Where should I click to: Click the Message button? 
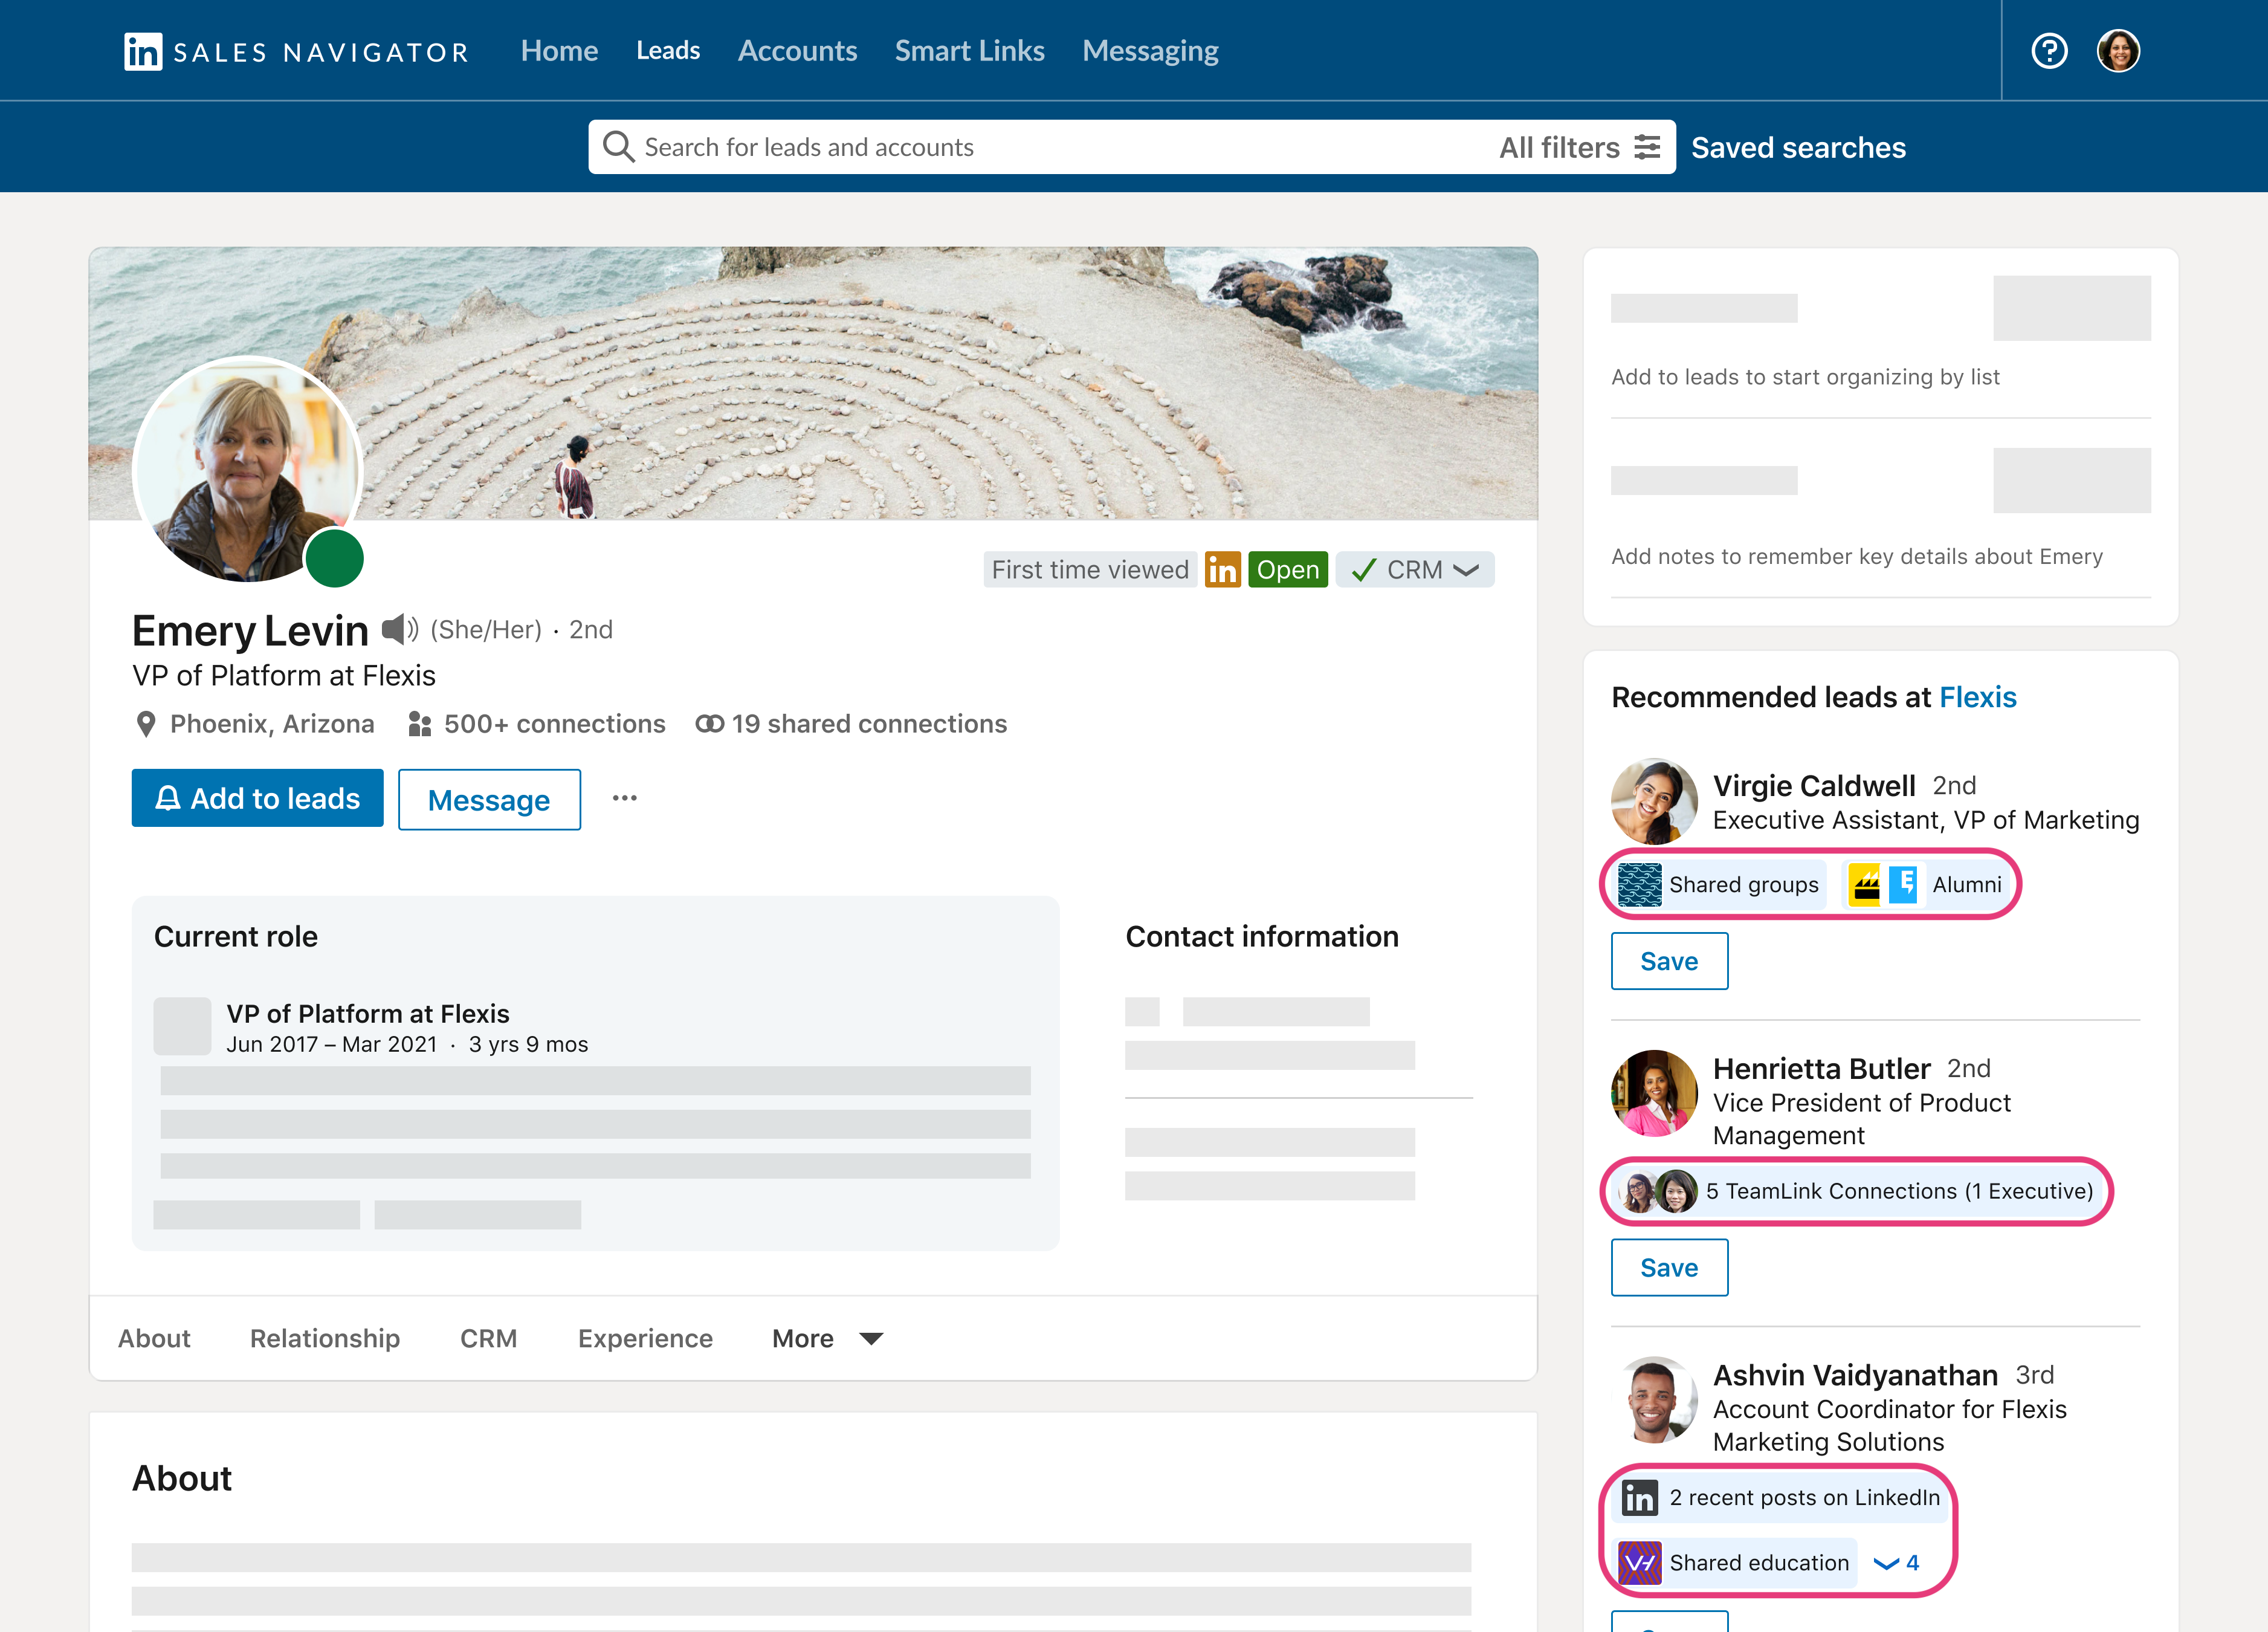pos(489,800)
